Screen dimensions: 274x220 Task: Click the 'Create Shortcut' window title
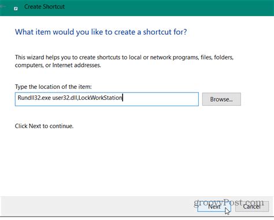45,7
